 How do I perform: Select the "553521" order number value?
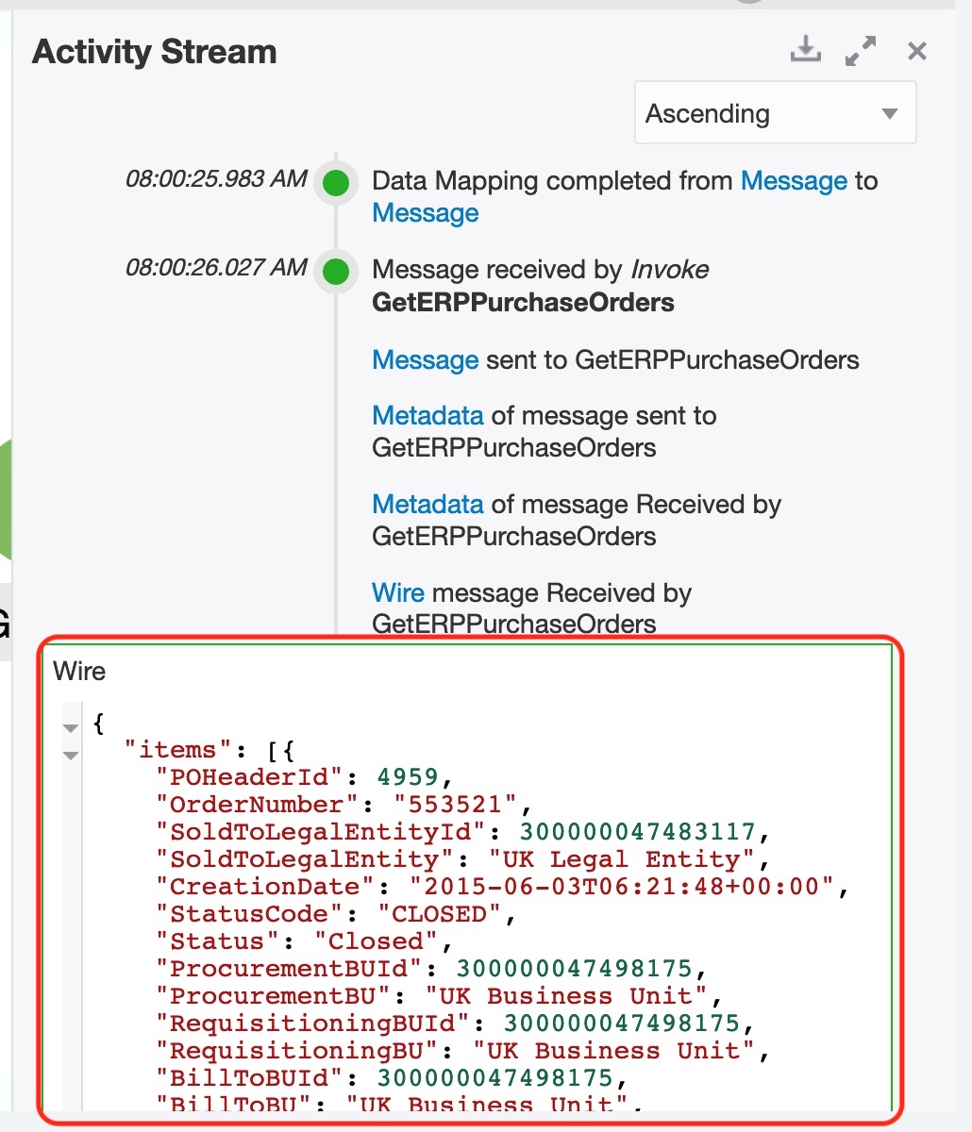coord(457,805)
